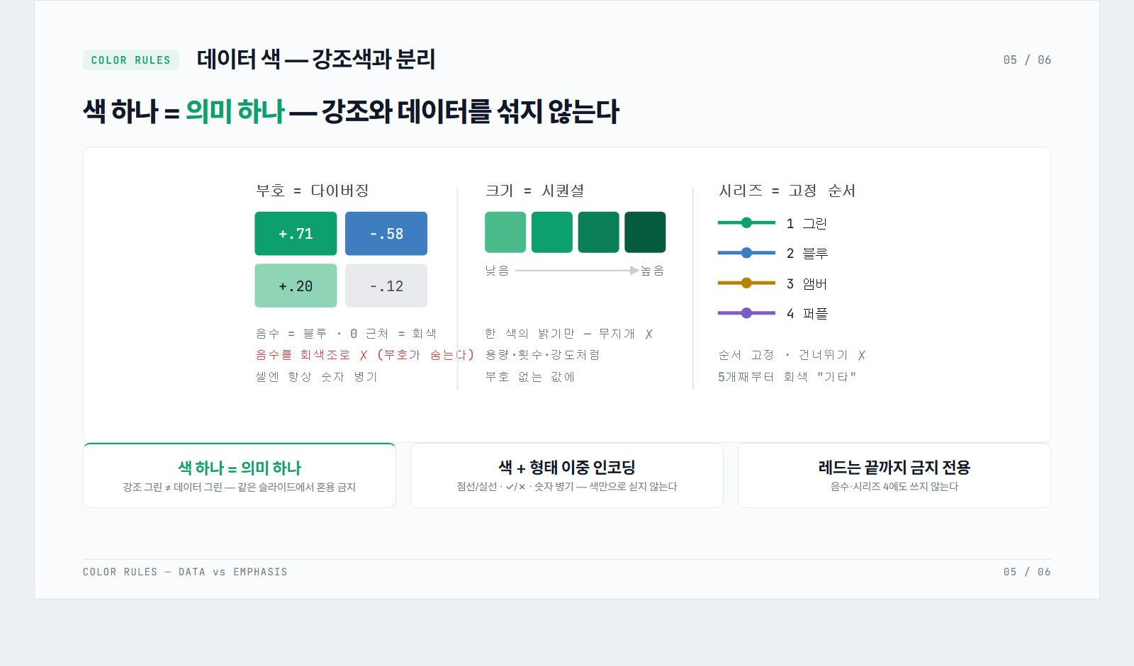The height and width of the screenshot is (666, 1134).
Task: Click the second sequential green swatch
Action: 552,232
